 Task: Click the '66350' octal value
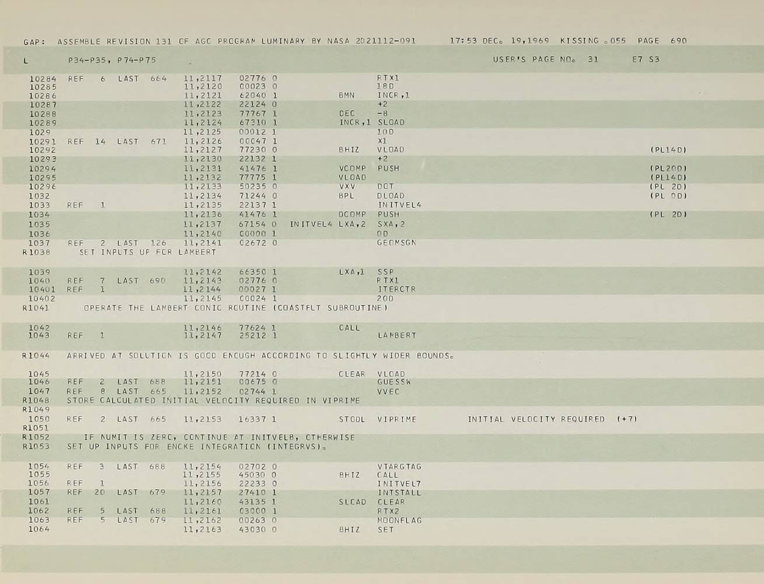[253, 272]
